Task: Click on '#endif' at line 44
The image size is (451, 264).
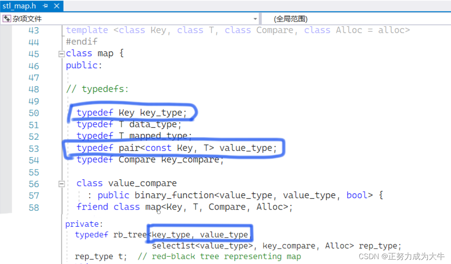Action: pos(82,42)
